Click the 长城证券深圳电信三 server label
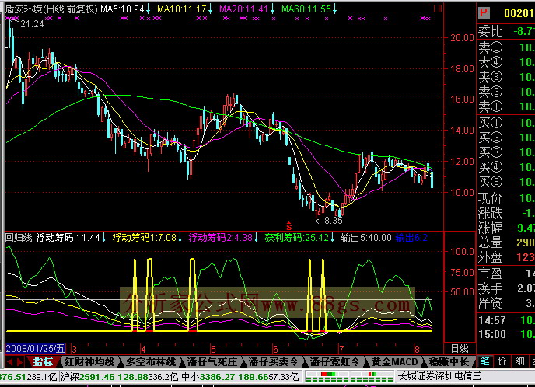Screen dimensions: 535x387 tap(440, 376)
